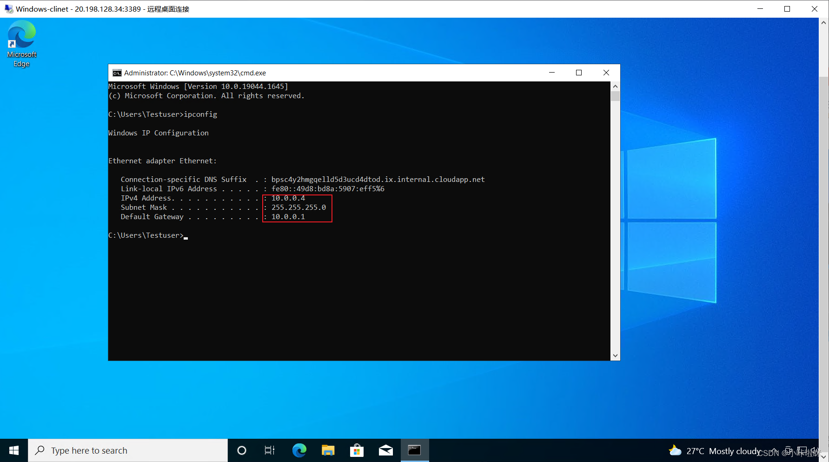Click the search magnifier icon in taskbar

(x=40, y=450)
